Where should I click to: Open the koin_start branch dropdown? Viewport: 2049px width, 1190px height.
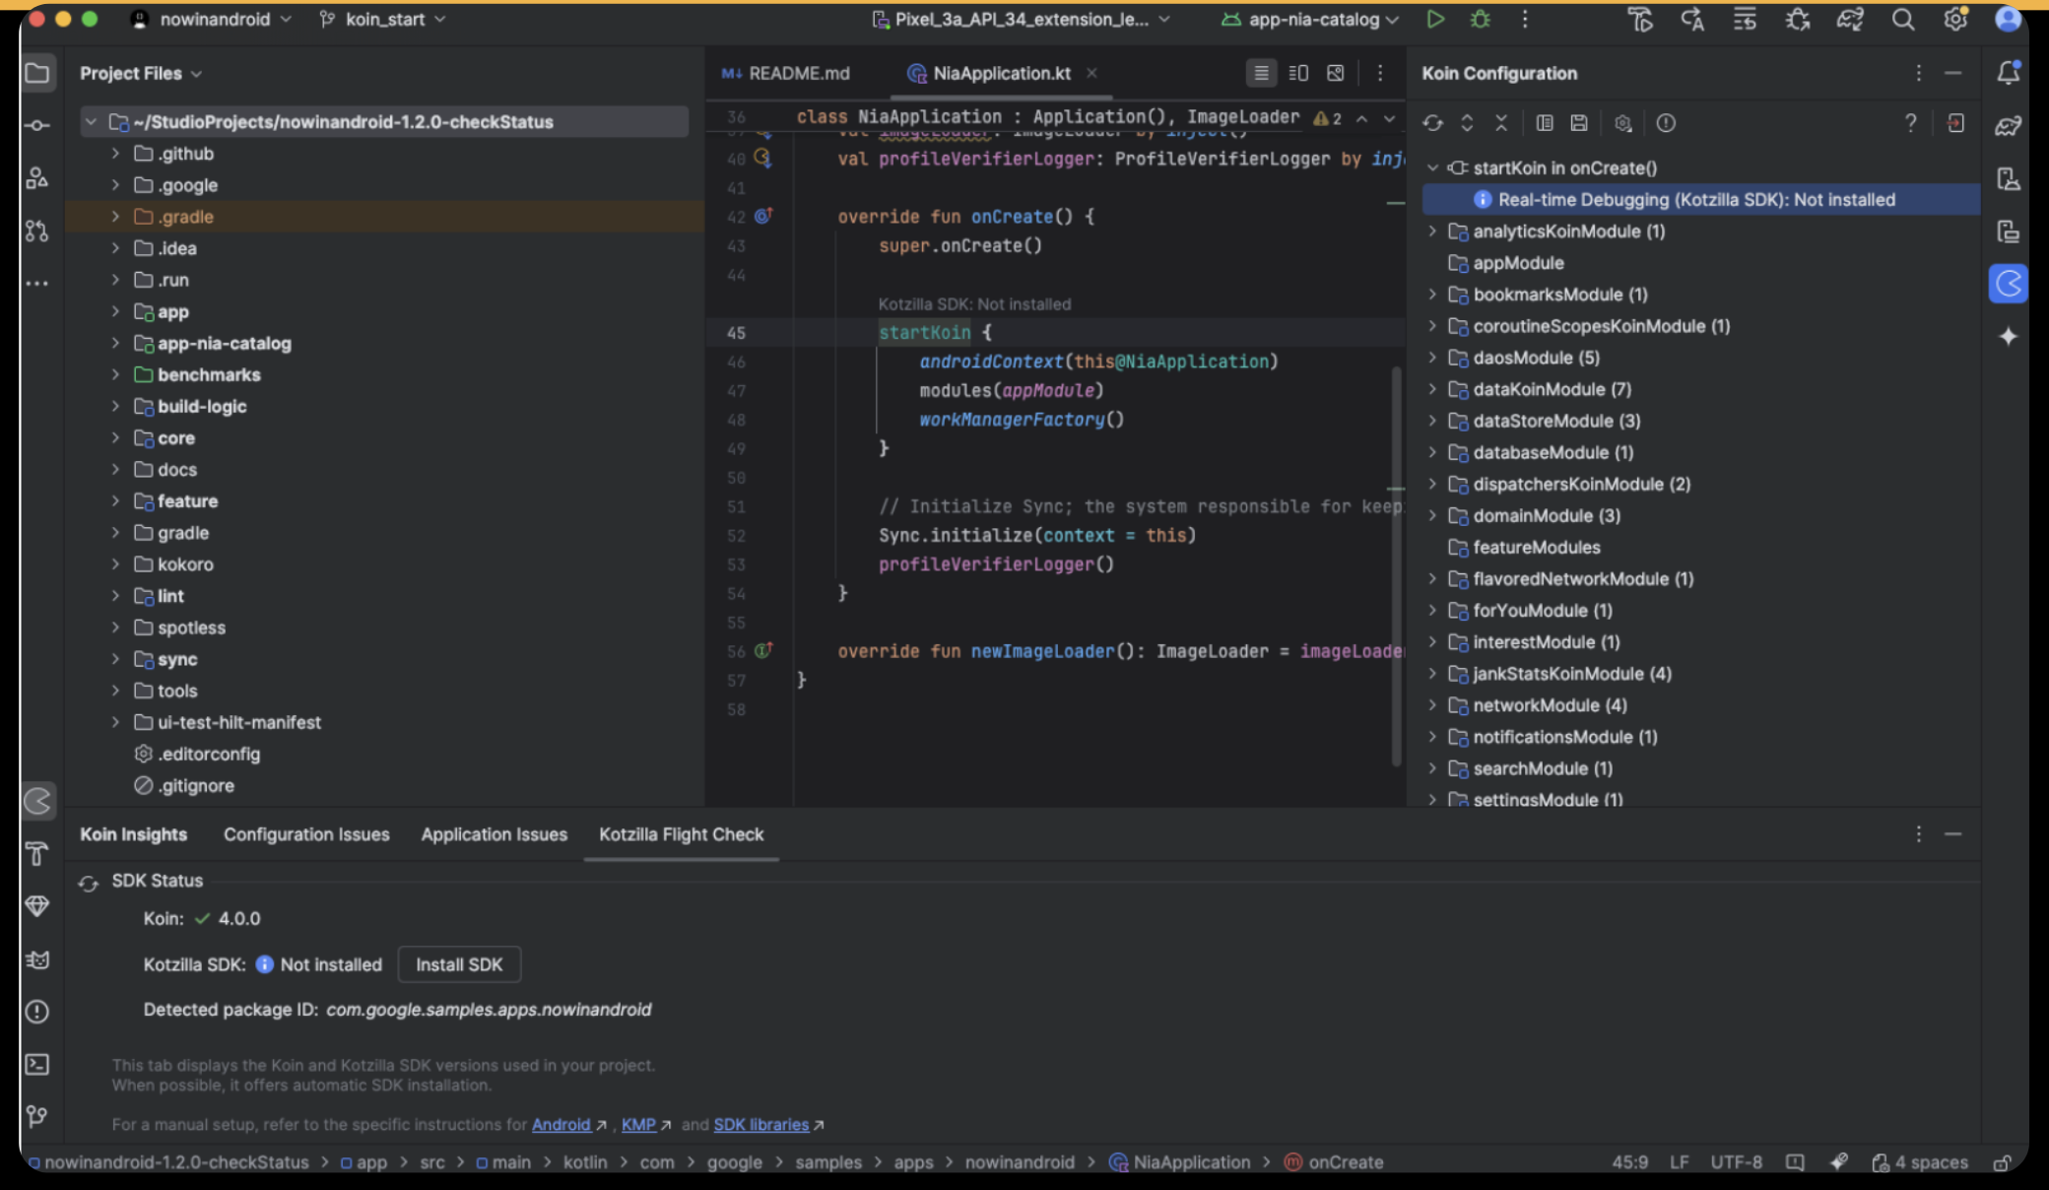pyautogui.click(x=383, y=19)
